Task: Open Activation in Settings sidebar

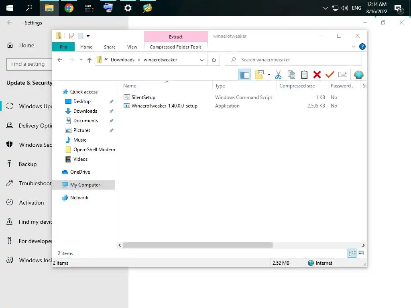Action: click(31, 203)
